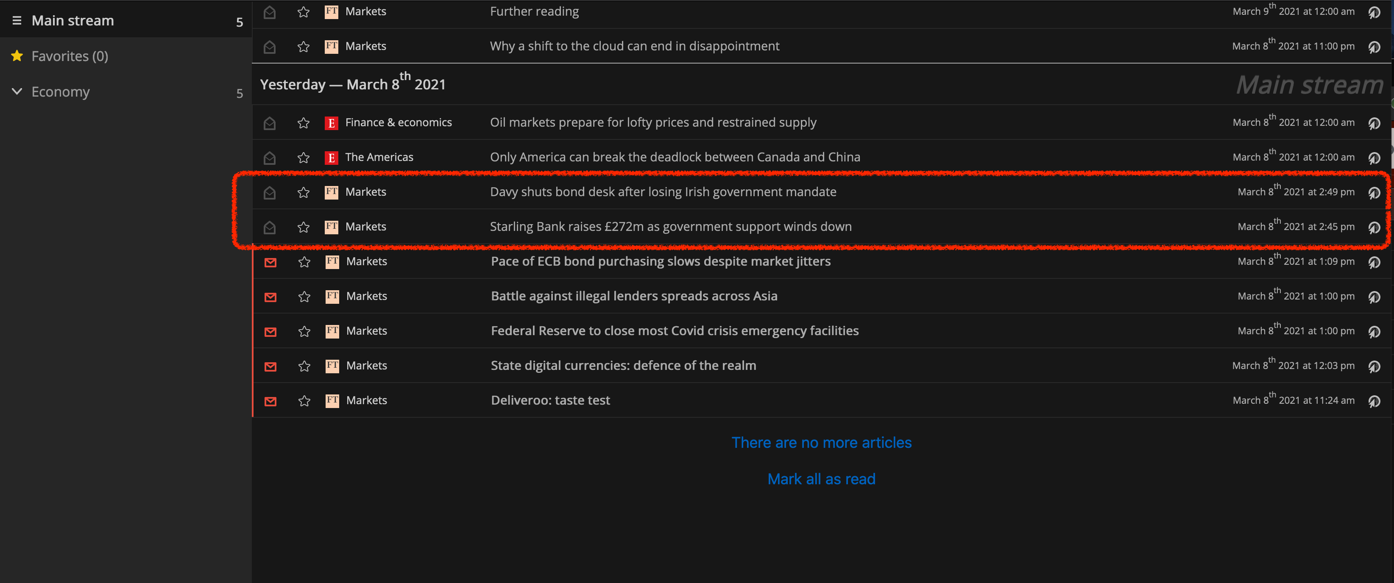Screen dimensions: 1394x583
Task: Click There are no more articles
Action: (x=821, y=442)
